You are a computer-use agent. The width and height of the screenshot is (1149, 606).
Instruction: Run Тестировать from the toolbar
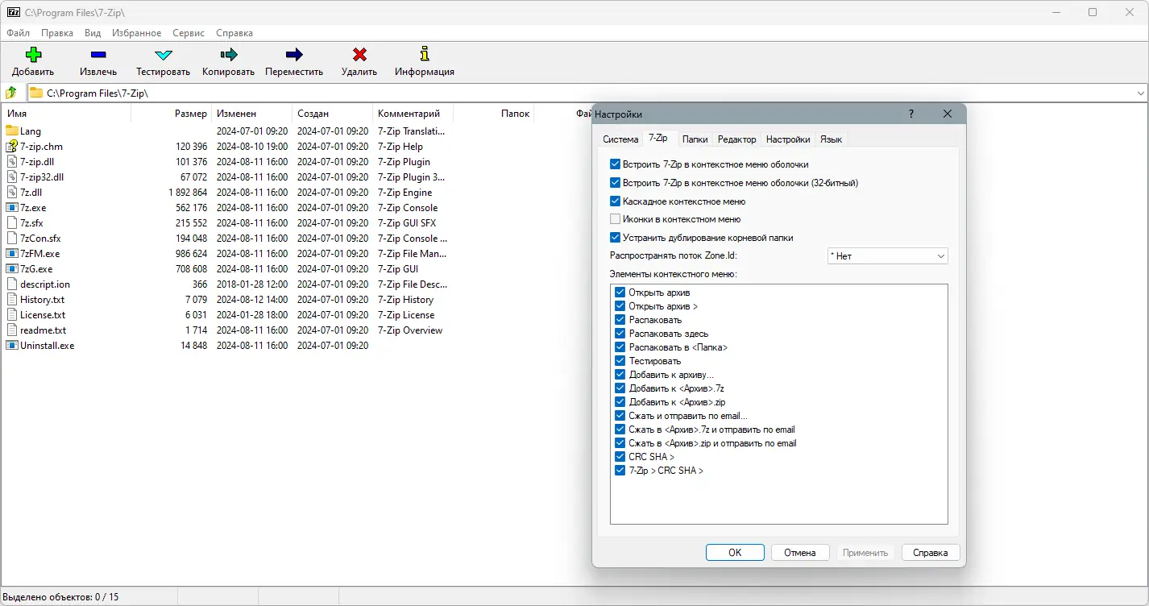164,55
